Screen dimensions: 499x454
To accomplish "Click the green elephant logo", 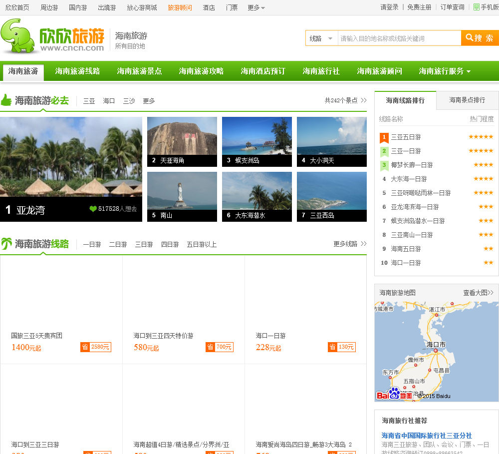I will tap(18, 35).
